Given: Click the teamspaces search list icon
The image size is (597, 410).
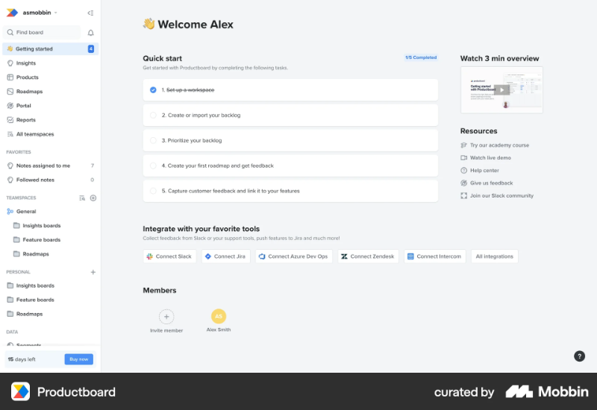Looking at the screenshot, I should pyautogui.click(x=82, y=198).
